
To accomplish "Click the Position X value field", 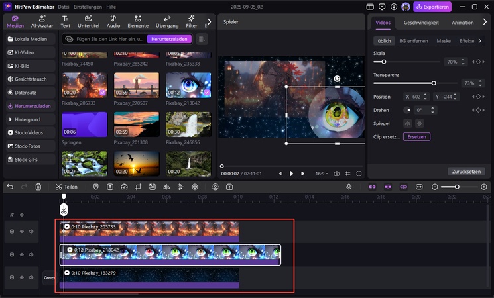I will click(416, 97).
